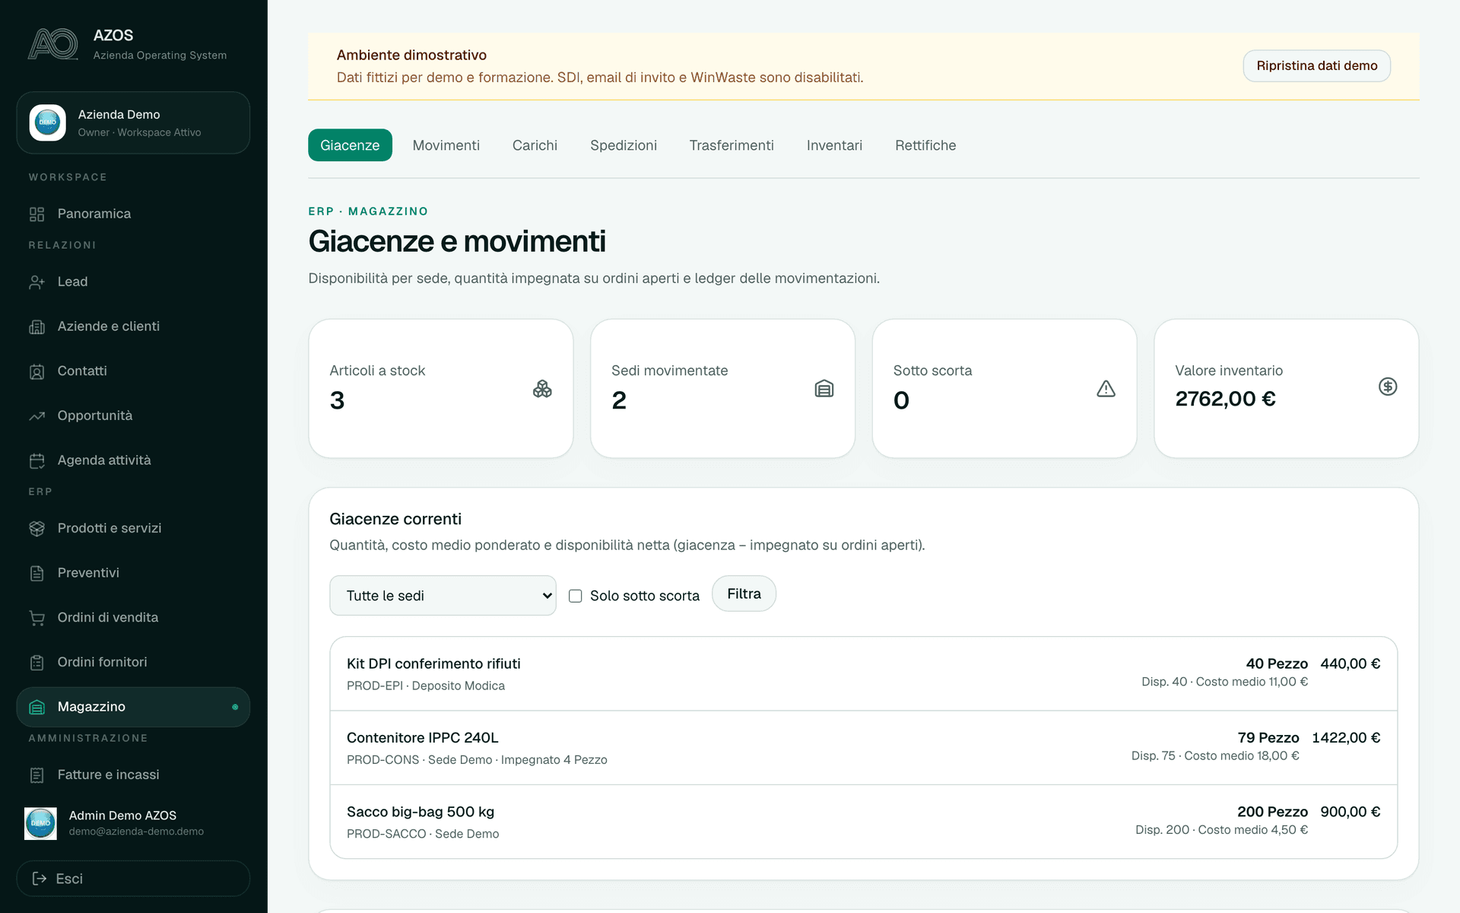1460x913 pixels.
Task: Switch to the Movimenti tab
Action: pos(446,145)
